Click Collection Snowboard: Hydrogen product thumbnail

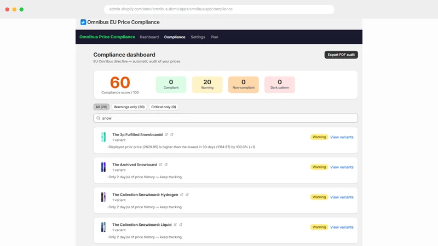click(103, 197)
